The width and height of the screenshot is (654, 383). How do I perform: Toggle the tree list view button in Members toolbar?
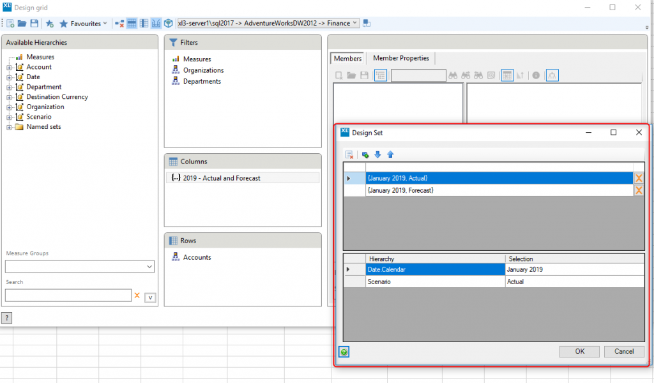click(x=381, y=75)
